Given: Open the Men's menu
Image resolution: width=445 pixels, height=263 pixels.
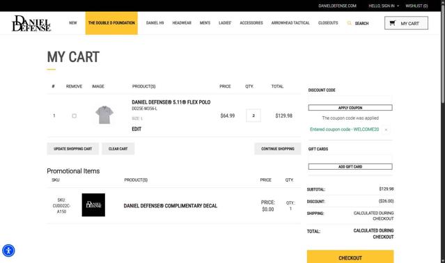Looking at the screenshot, I should click(x=205, y=23).
